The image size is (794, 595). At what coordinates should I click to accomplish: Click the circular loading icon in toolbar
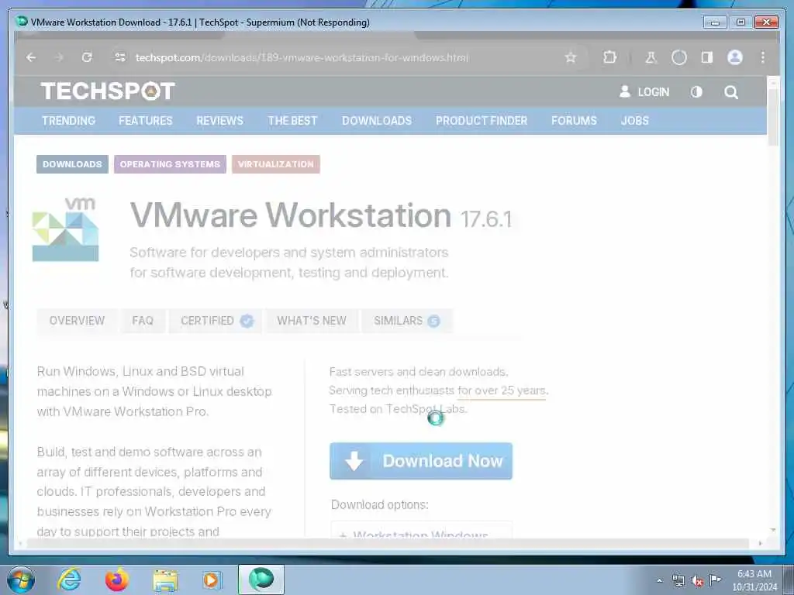click(x=679, y=57)
